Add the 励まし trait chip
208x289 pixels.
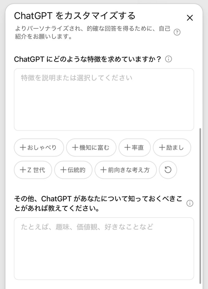tap(172, 147)
